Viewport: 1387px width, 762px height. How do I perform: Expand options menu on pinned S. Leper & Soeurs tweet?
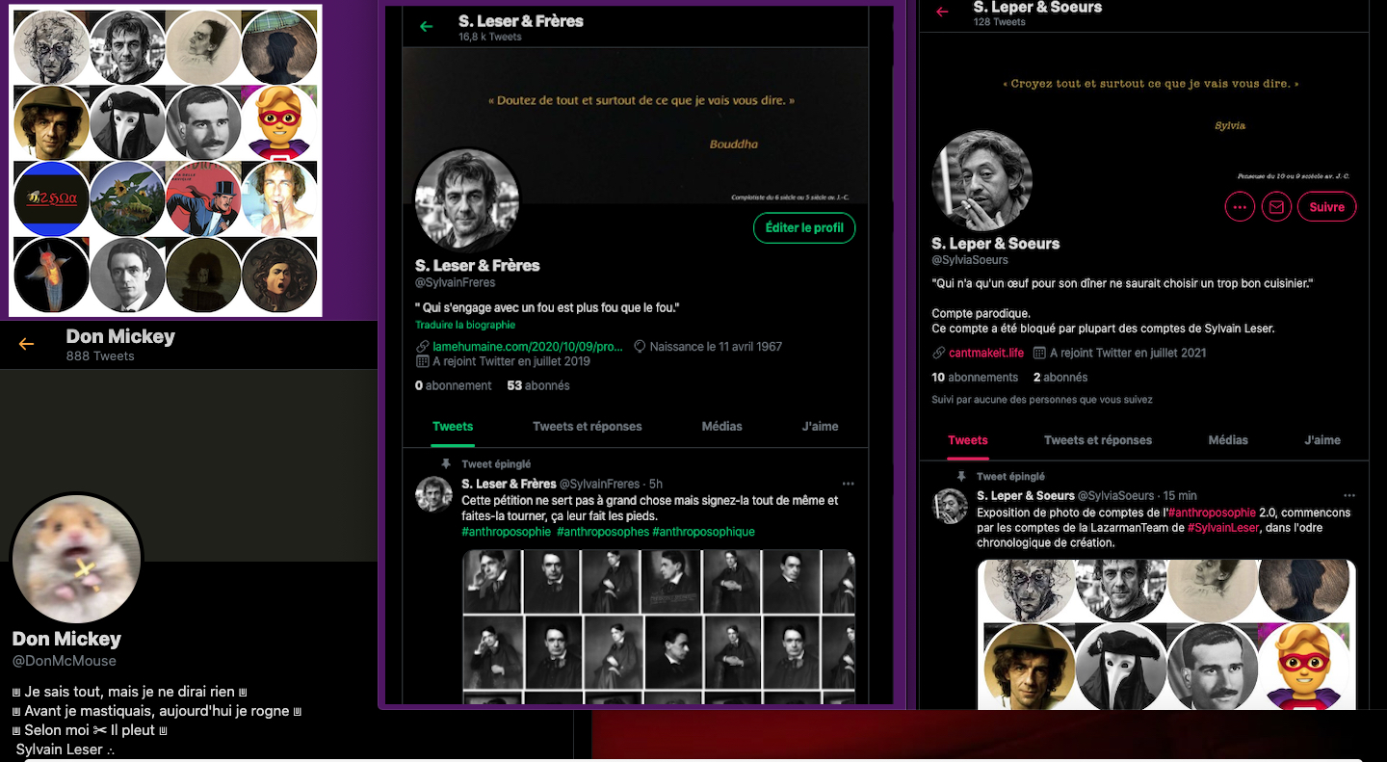[x=1349, y=495]
